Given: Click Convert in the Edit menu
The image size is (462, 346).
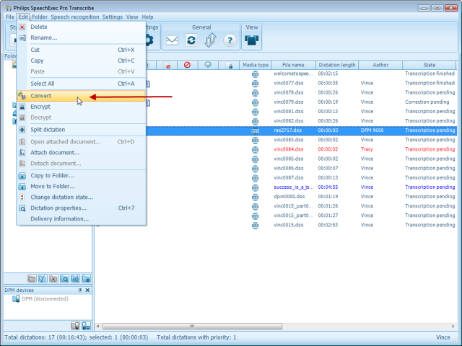Looking at the screenshot, I should point(82,96).
